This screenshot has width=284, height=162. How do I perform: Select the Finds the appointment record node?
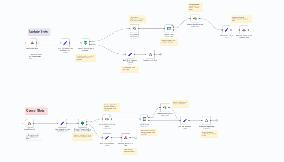coord(107,119)
